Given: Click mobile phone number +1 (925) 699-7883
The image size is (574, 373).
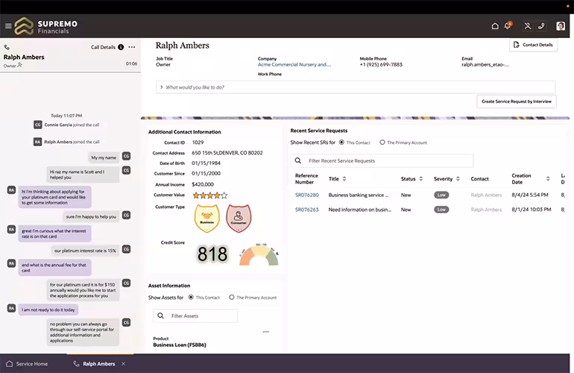Looking at the screenshot, I should tap(381, 64).
